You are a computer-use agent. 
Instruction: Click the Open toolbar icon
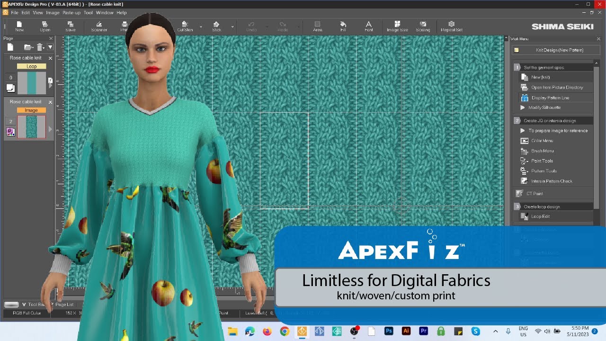tap(45, 26)
